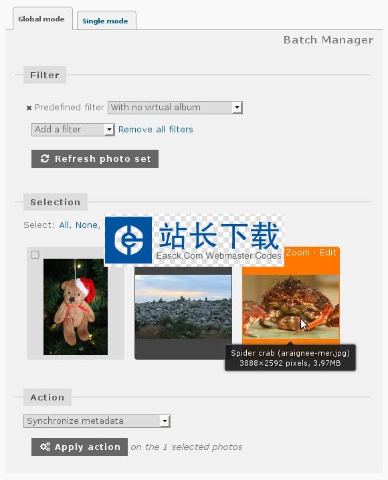Open the Synchronize metadata action dropdown
The width and height of the screenshot is (388, 480).
point(97,421)
